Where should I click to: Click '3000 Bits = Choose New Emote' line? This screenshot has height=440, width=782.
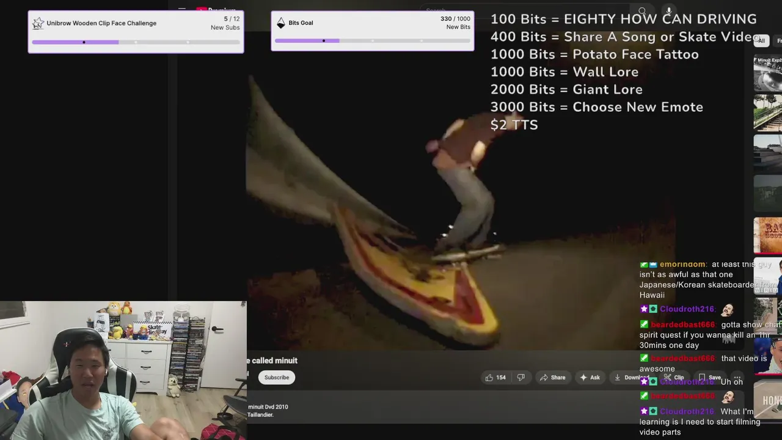pos(596,107)
